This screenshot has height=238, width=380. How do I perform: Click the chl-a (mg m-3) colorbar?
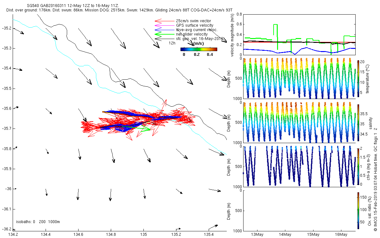tap(358, 166)
